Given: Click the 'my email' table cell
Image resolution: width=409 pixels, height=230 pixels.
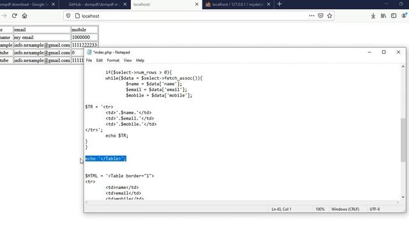Looking at the screenshot, I should pyautogui.click(x=42, y=37).
